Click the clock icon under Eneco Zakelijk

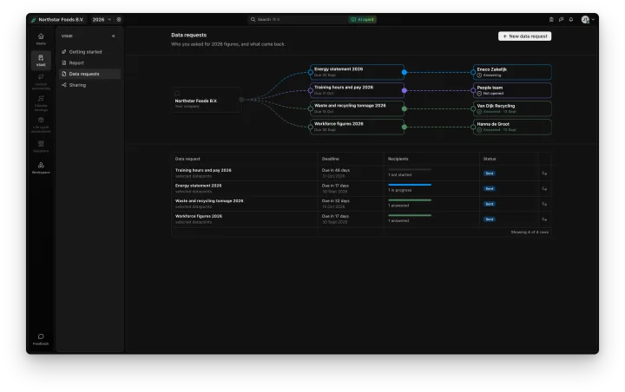coord(479,75)
